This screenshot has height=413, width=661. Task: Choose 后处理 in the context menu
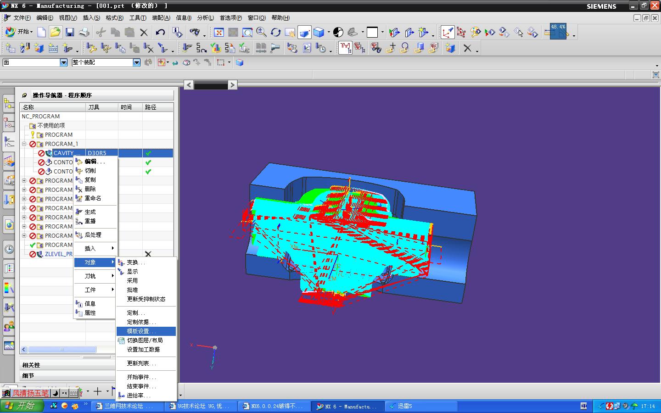click(x=95, y=234)
